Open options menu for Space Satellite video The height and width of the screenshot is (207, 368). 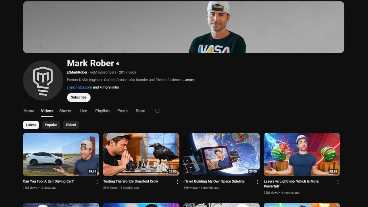click(x=258, y=182)
